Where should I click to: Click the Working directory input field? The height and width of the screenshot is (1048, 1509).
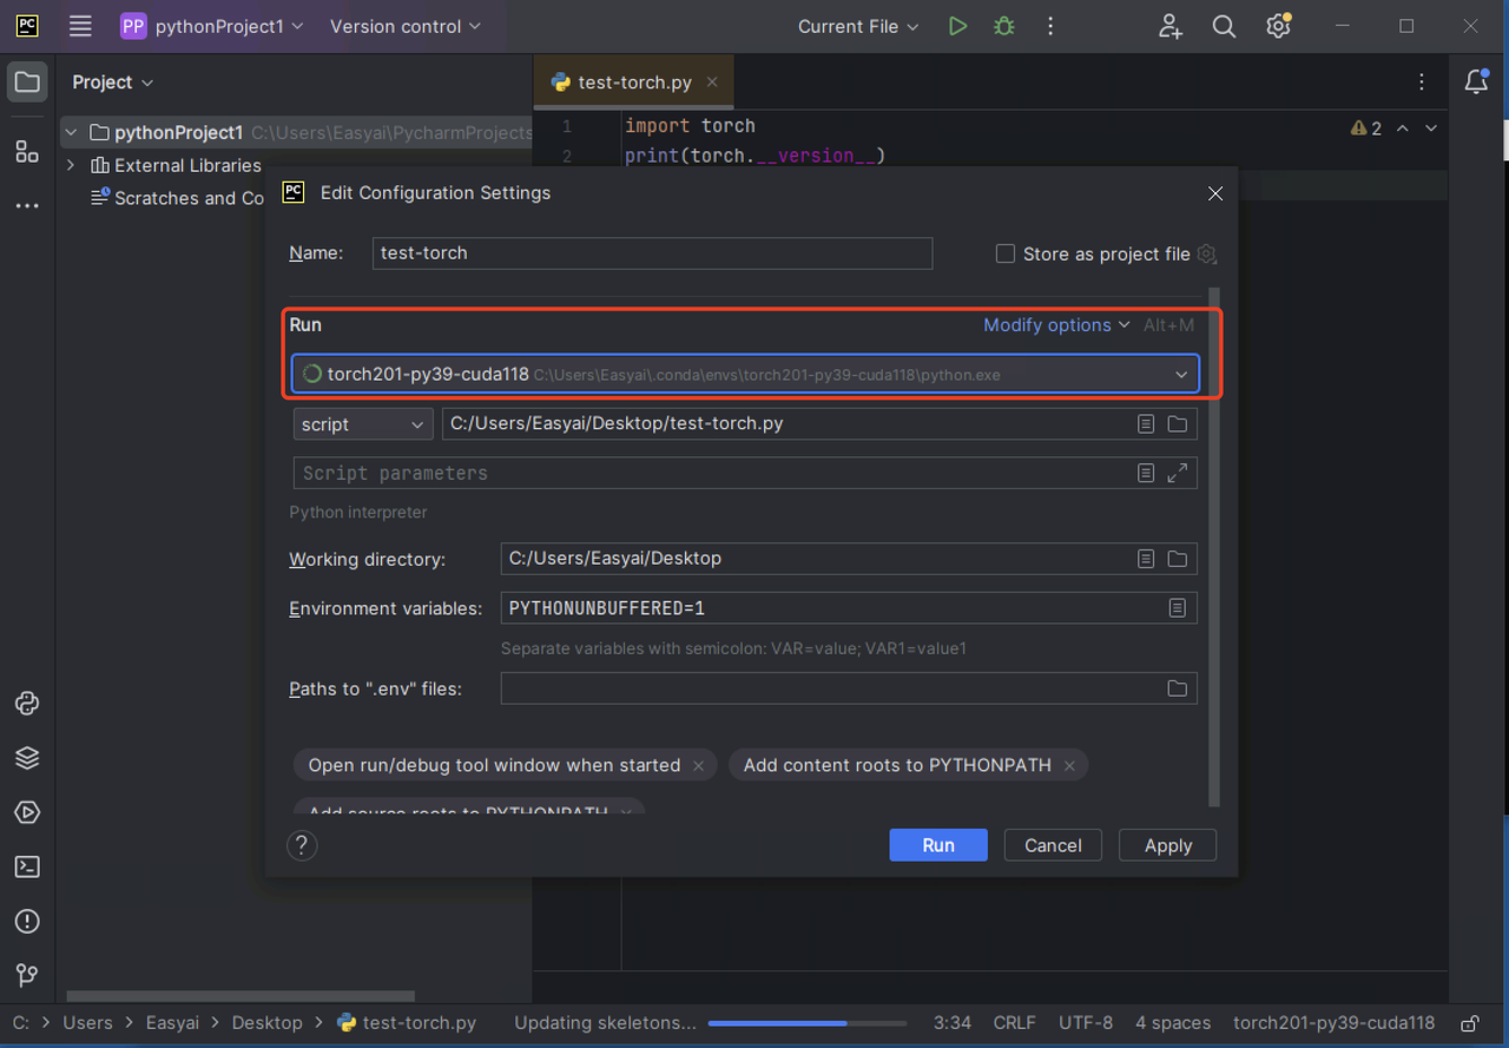848,559
